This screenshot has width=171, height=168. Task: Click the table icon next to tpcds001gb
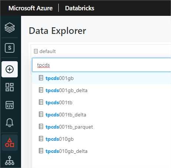pyautogui.click(x=41, y=78)
